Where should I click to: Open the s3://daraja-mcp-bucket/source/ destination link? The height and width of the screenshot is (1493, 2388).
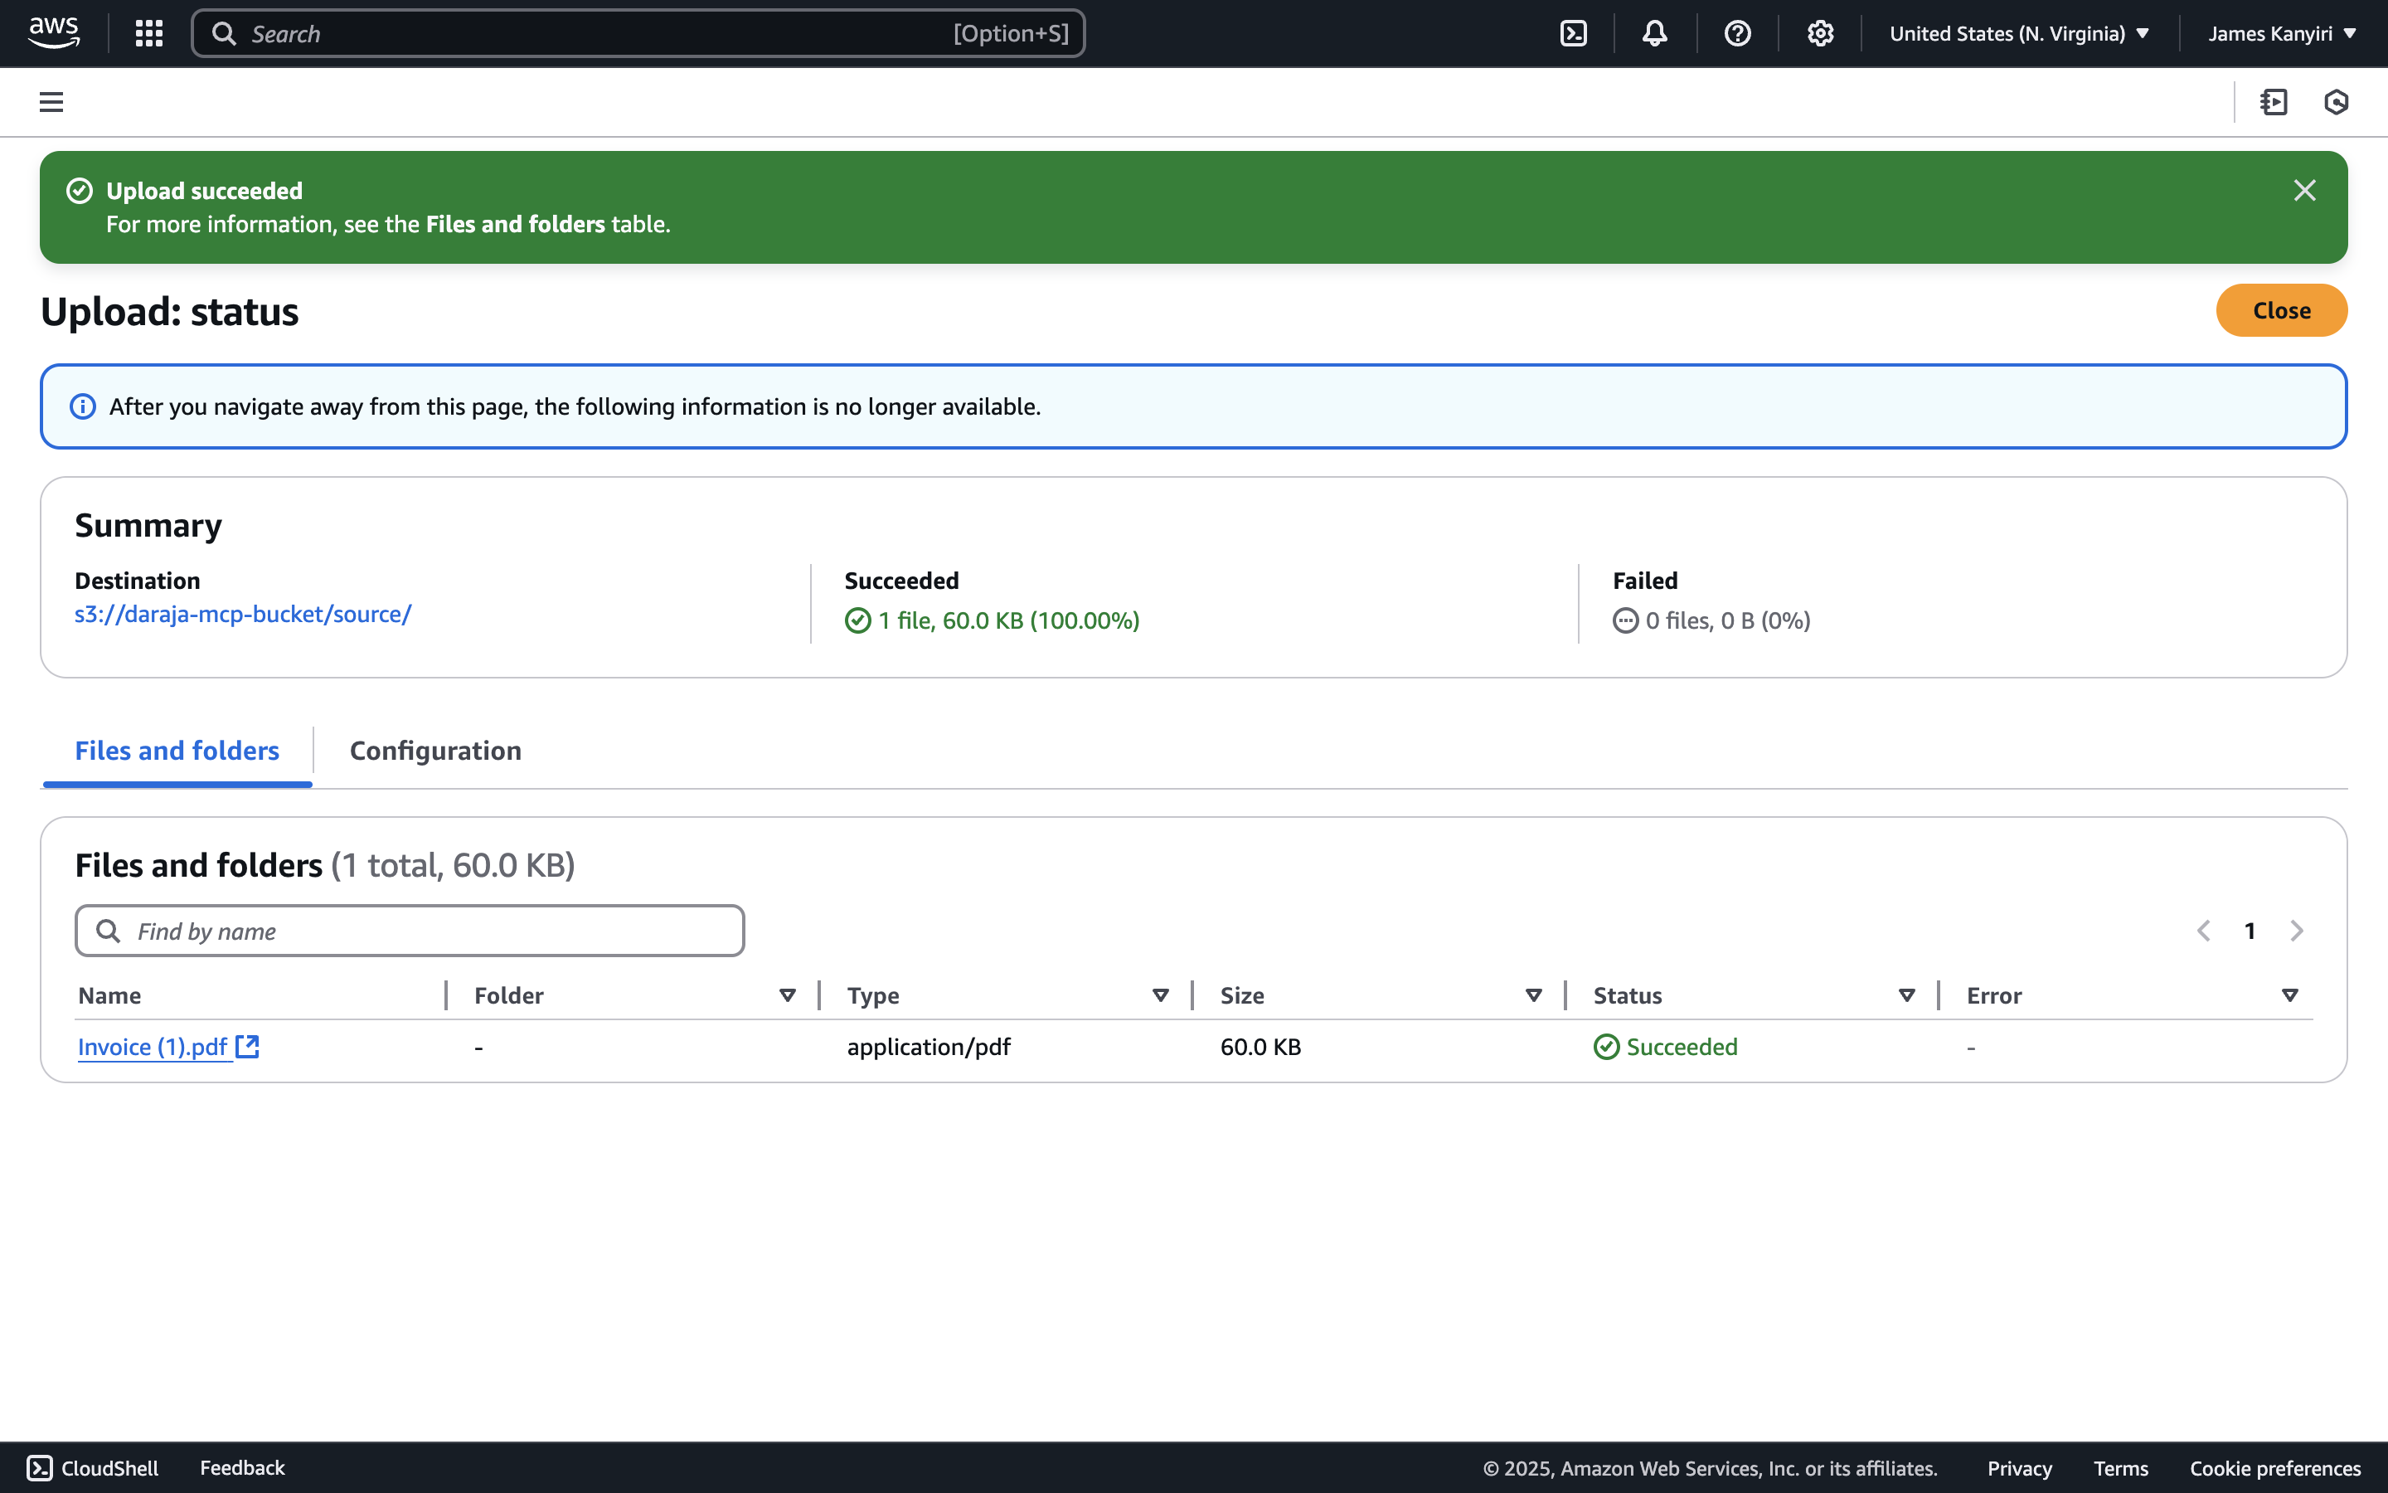[243, 614]
